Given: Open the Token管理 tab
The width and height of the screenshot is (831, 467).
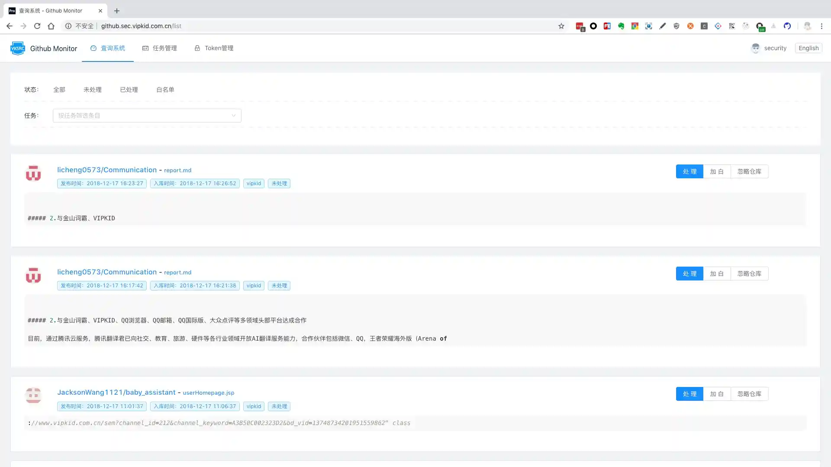Looking at the screenshot, I should pyautogui.click(x=214, y=48).
